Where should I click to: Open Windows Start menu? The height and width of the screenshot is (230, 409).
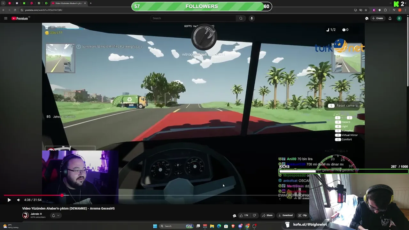pos(155,226)
